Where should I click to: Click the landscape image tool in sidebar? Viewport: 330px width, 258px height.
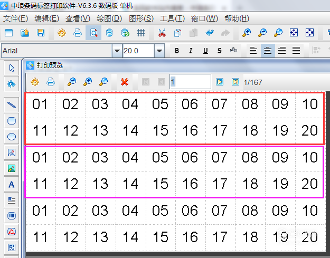(12, 168)
